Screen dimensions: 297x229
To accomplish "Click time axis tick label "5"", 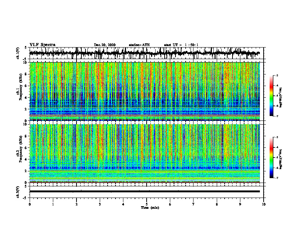I will click(147, 204).
